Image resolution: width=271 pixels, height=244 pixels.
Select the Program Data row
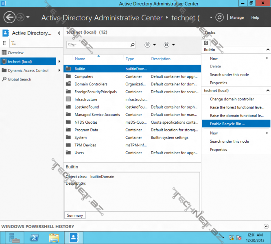(x=132, y=130)
